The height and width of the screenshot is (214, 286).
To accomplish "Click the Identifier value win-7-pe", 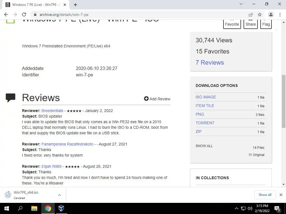I will click(84, 75).
